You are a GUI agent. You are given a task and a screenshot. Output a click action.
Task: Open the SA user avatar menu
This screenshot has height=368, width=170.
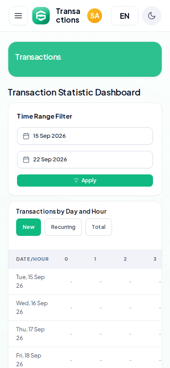pyautogui.click(x=95, y=16)
